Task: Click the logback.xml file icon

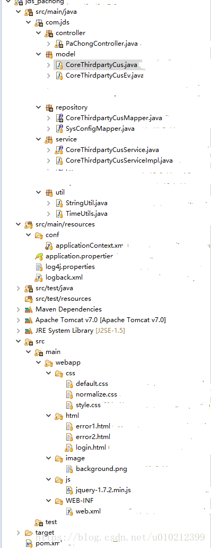Action: click(x=38, y=277)
